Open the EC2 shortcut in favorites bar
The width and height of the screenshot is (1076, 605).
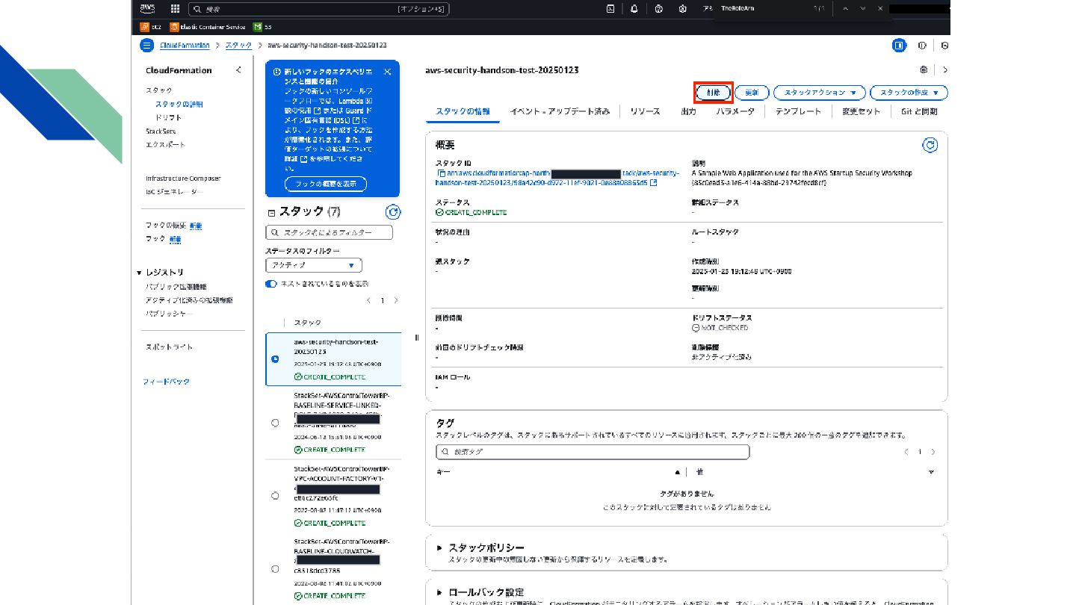(151, 27)
